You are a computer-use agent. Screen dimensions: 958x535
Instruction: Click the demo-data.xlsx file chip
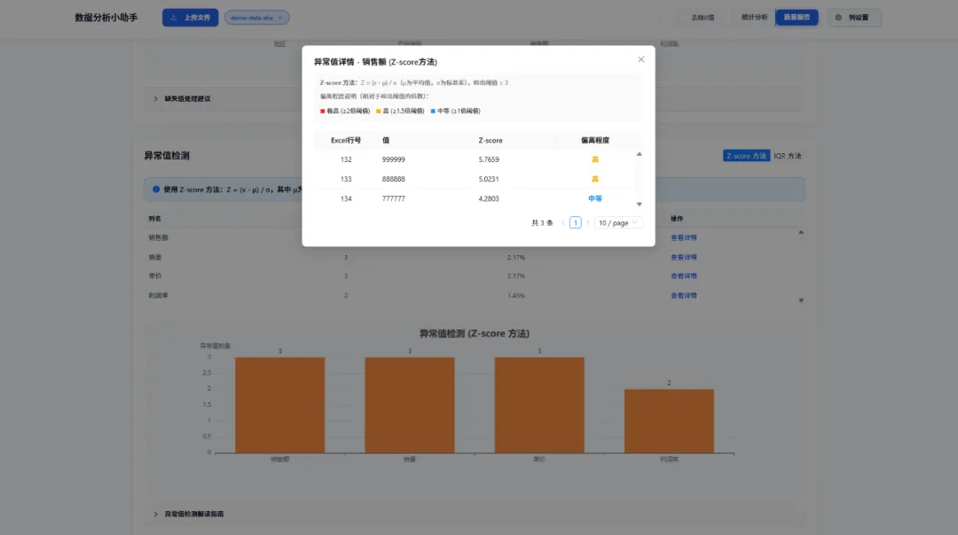[x=256, y=18]
